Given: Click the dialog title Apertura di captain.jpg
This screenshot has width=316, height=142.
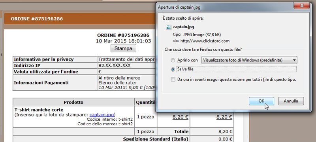Looking at the screenshot, I should pyautogui.click(x=179, y=7).
